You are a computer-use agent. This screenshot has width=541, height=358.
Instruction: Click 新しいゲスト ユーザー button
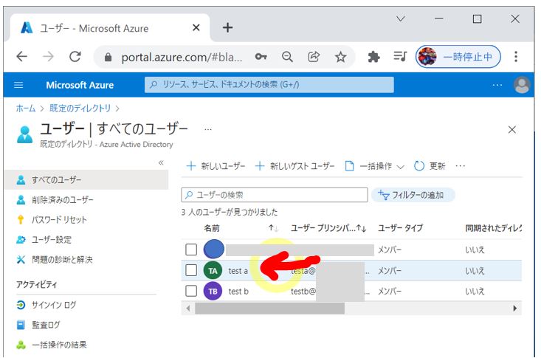click(x=294, y=166)
